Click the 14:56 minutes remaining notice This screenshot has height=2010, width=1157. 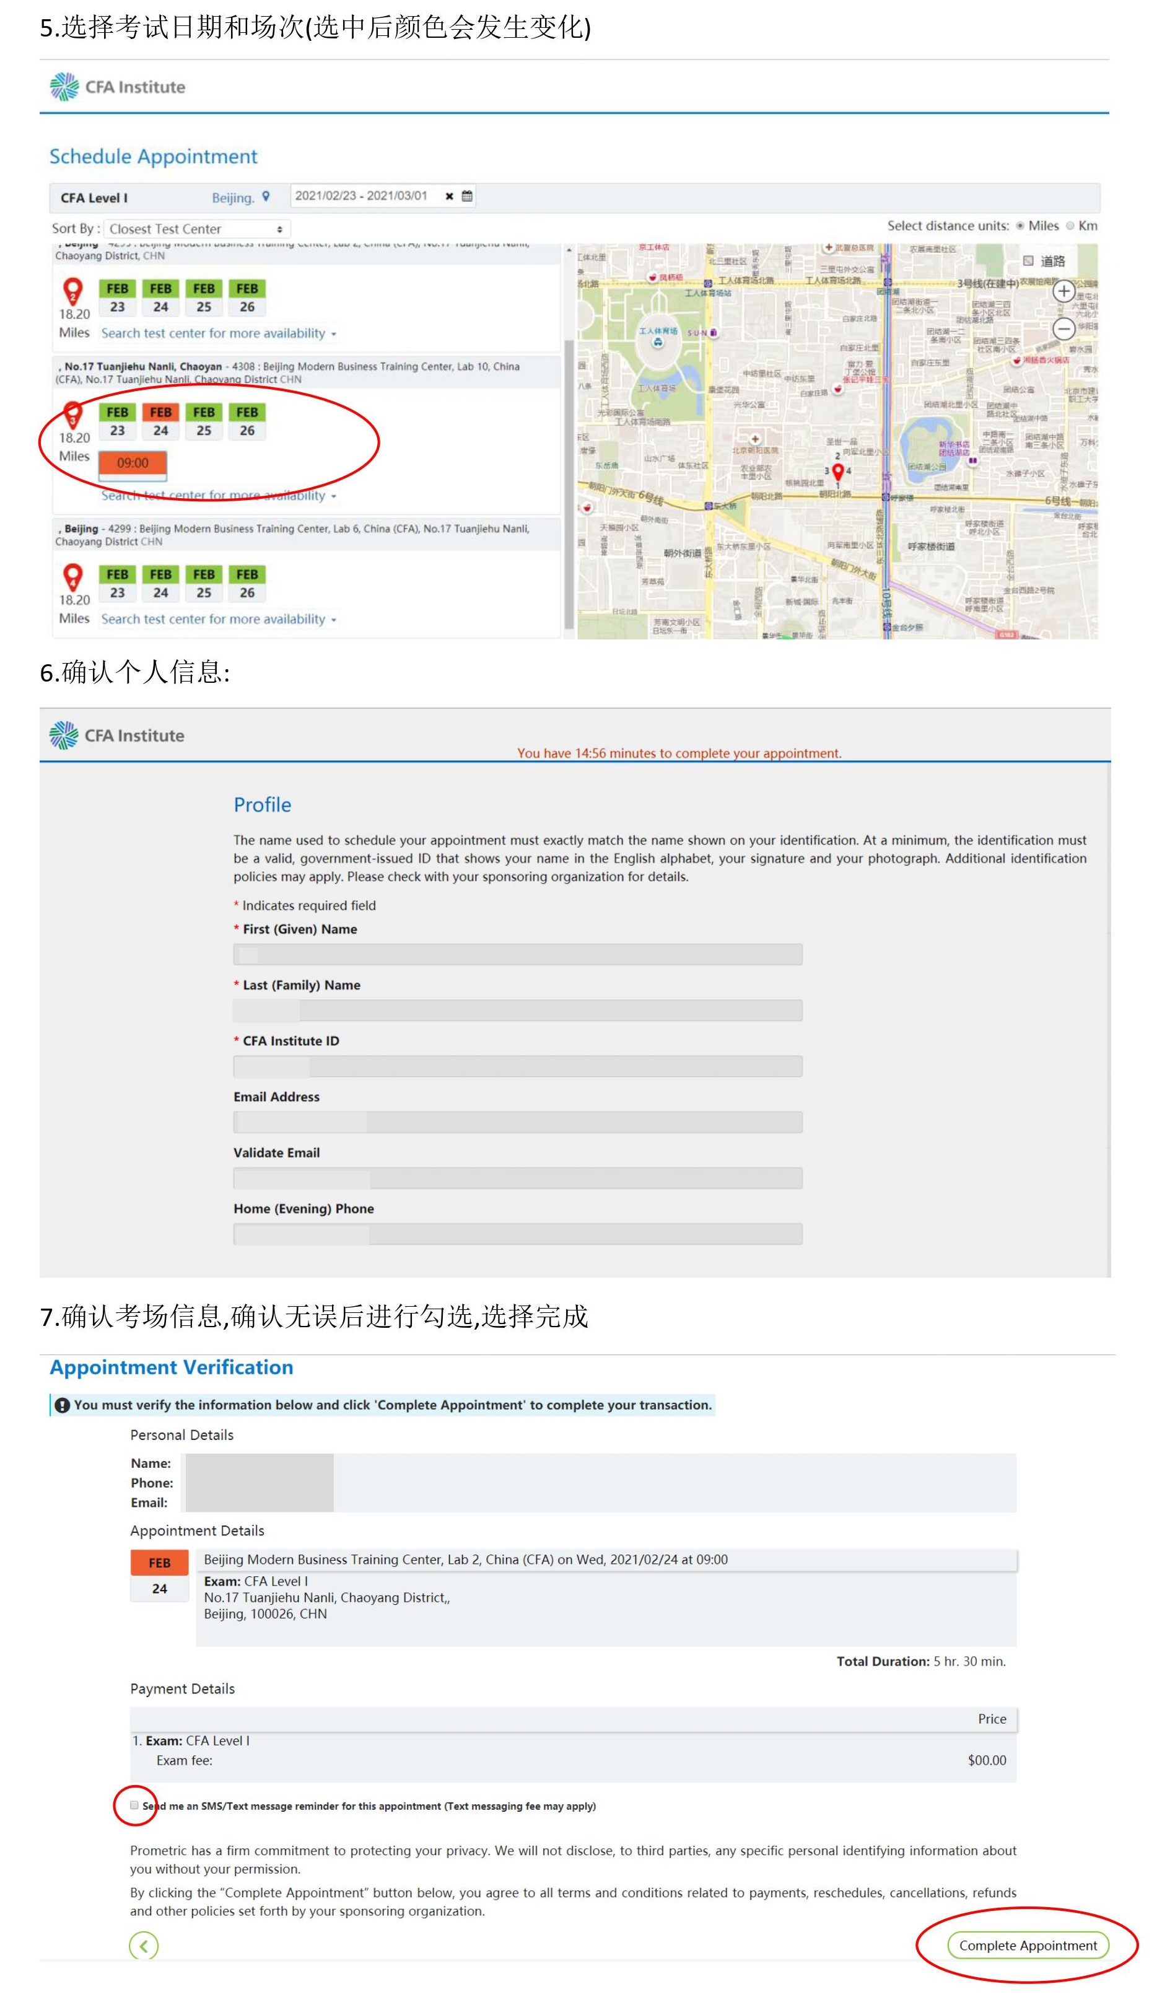pyautogui.click(x=679, y=753)
